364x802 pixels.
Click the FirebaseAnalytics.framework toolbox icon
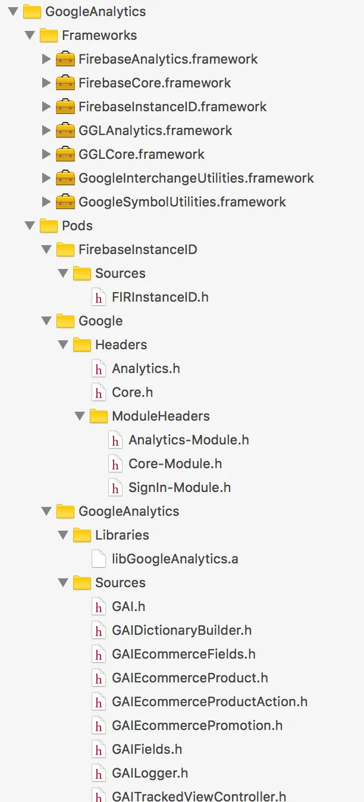tap(65, 59)
